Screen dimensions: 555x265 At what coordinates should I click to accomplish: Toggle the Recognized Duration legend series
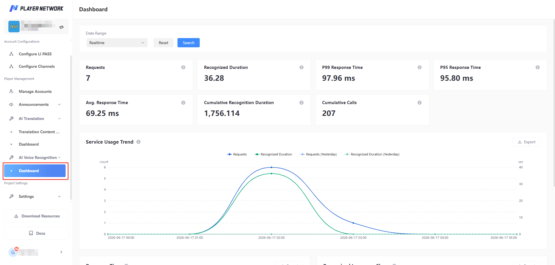pyautogui.click(x=273, y=154)
